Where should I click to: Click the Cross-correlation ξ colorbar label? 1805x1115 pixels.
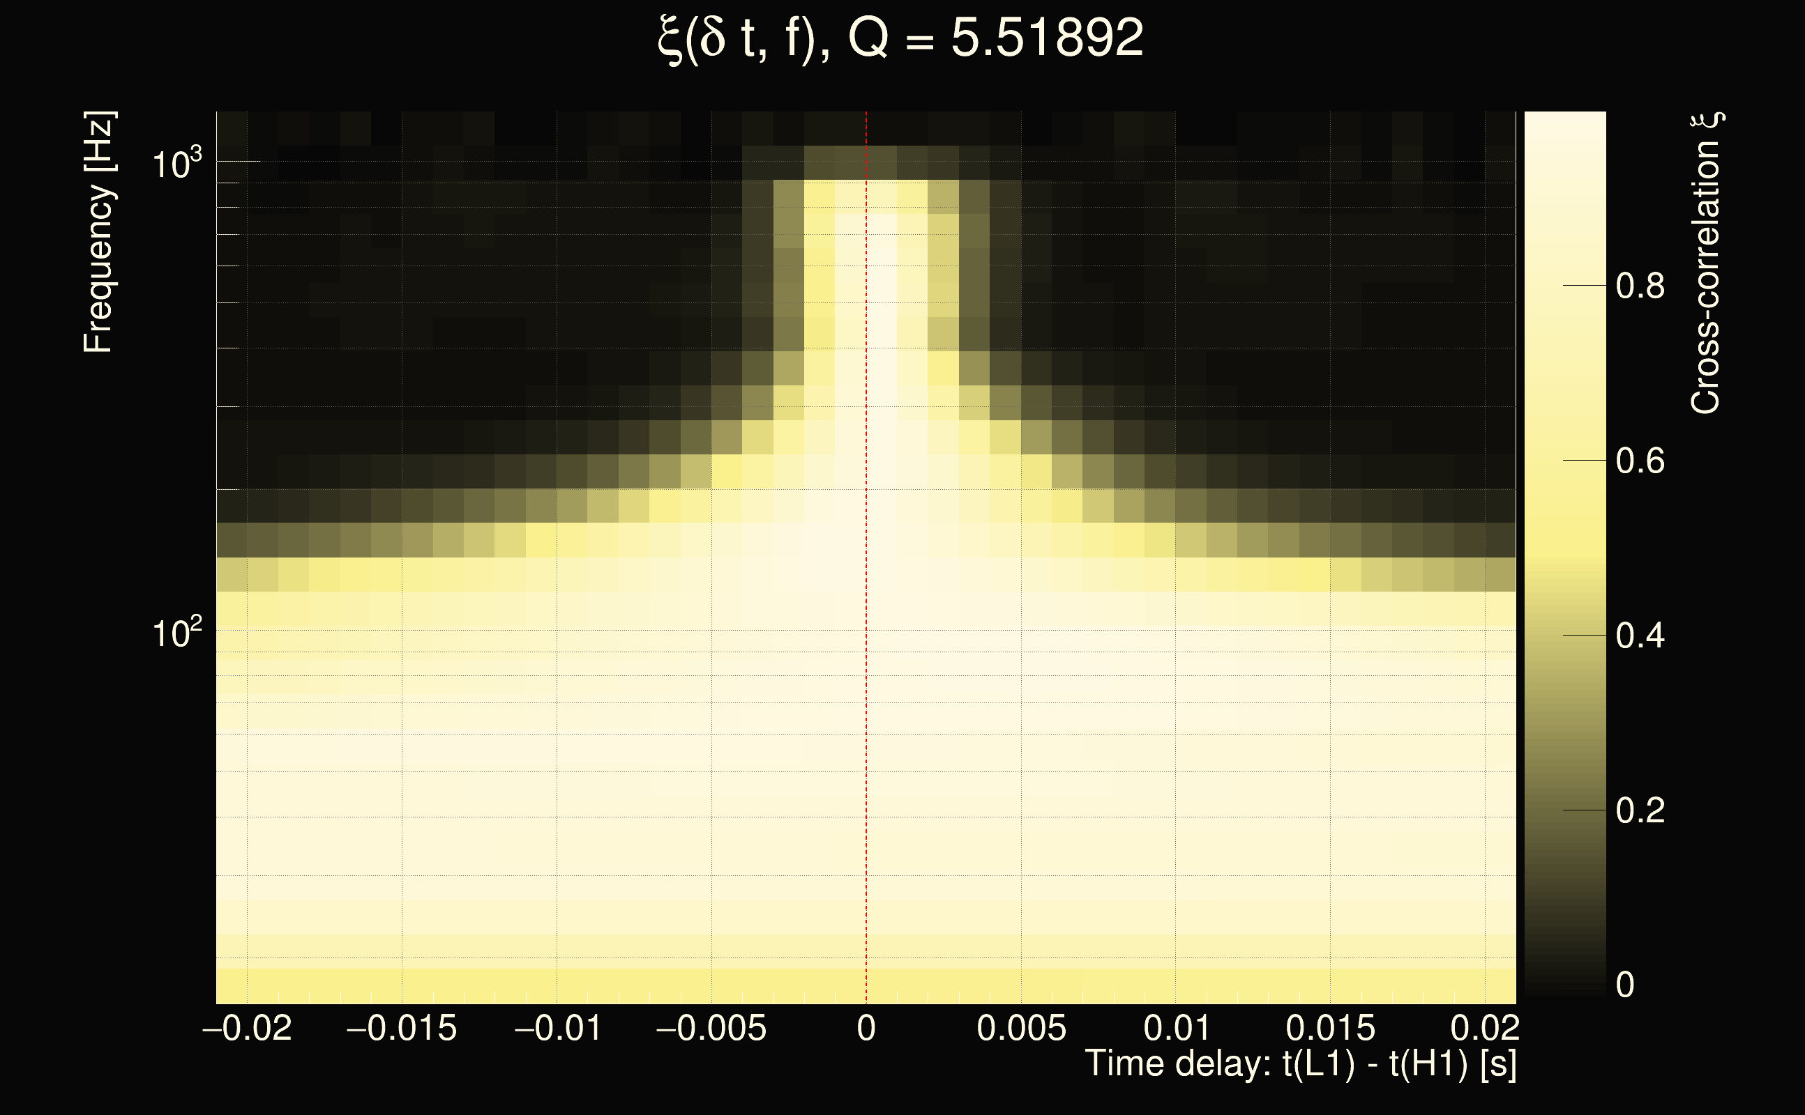click(x=1705, y=263)
